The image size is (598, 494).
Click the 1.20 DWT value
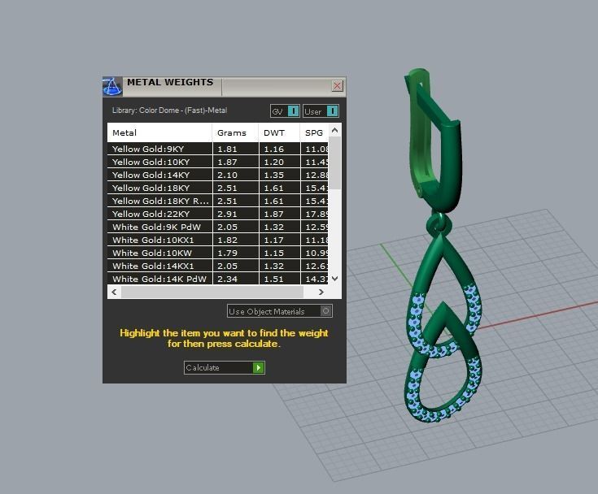point(273,162)
